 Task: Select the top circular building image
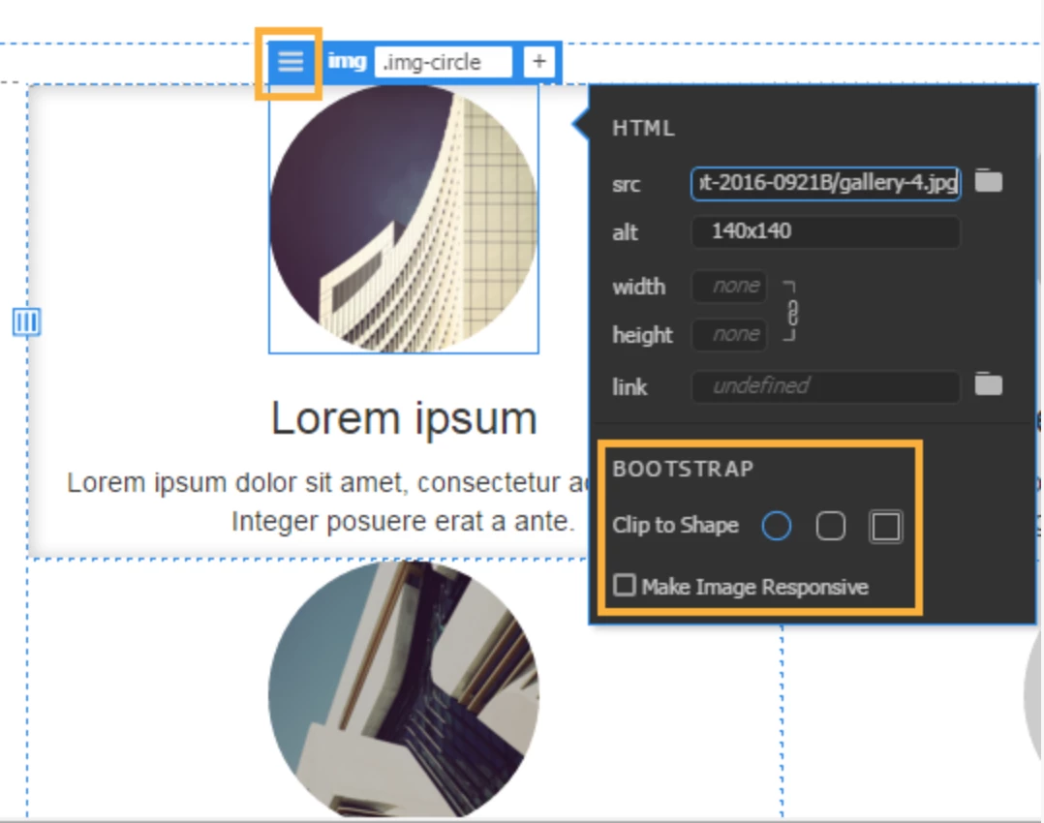(x=404, y=219)
